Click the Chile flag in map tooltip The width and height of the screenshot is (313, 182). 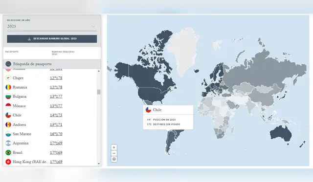tap(148, 110)
